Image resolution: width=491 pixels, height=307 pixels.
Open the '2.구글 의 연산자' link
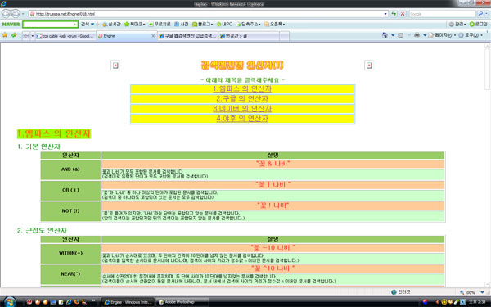pos(242,99)
